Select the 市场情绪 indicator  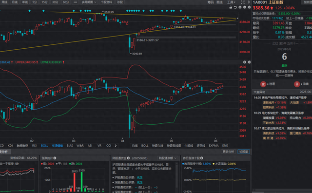[x=57, y=146]
